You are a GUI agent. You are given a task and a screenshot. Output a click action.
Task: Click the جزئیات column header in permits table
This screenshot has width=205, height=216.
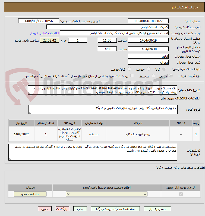click(30, 187)
